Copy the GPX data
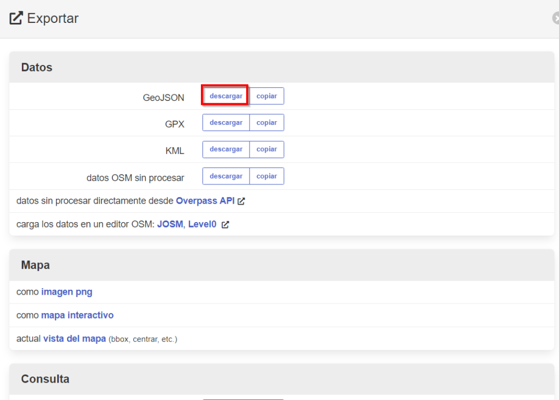Screen dimensions: 559x400 click(266, 122)
